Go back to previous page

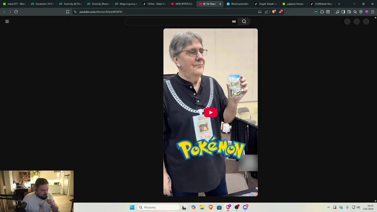coord(4,12)
